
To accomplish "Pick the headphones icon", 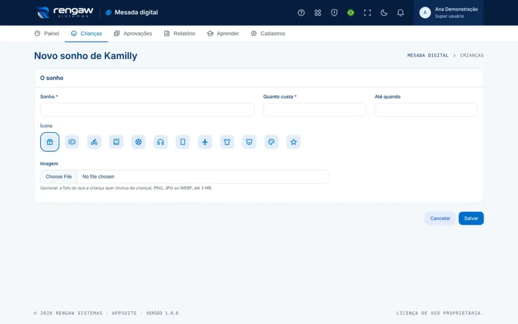I will click(160, 142).
